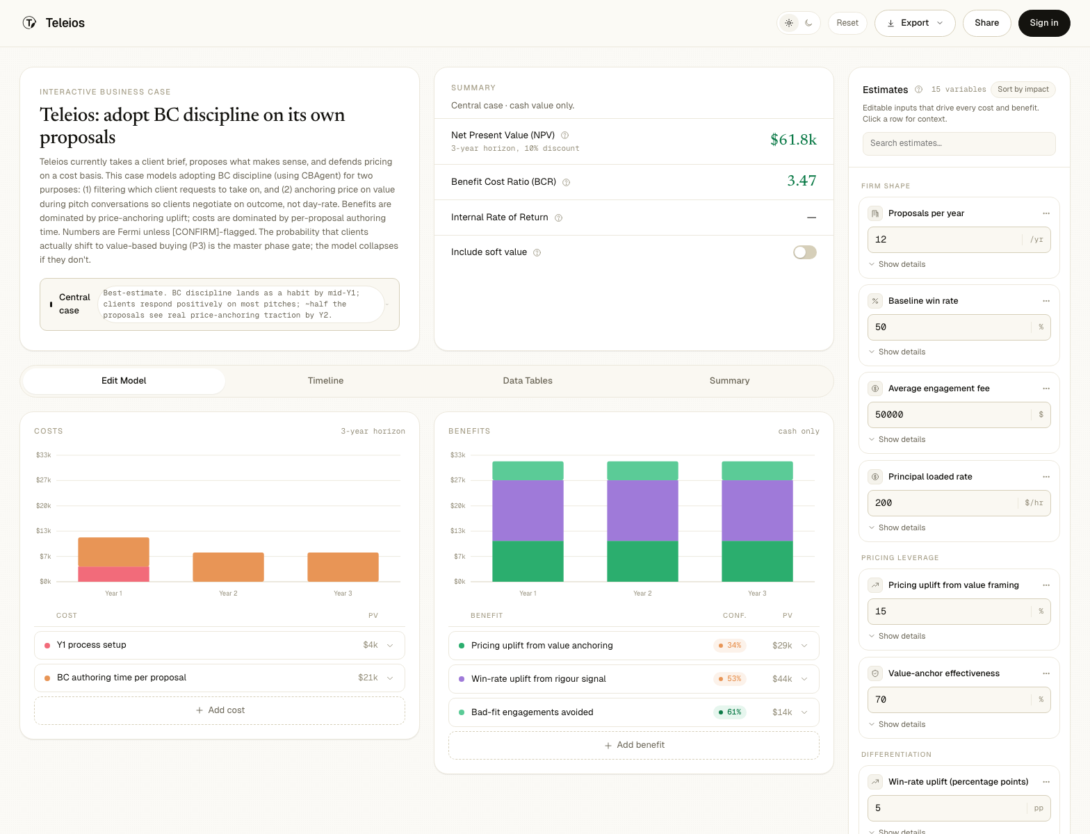1090x834 pixels.
Task: Show details for Principal loaded rate
Action: 897,528
